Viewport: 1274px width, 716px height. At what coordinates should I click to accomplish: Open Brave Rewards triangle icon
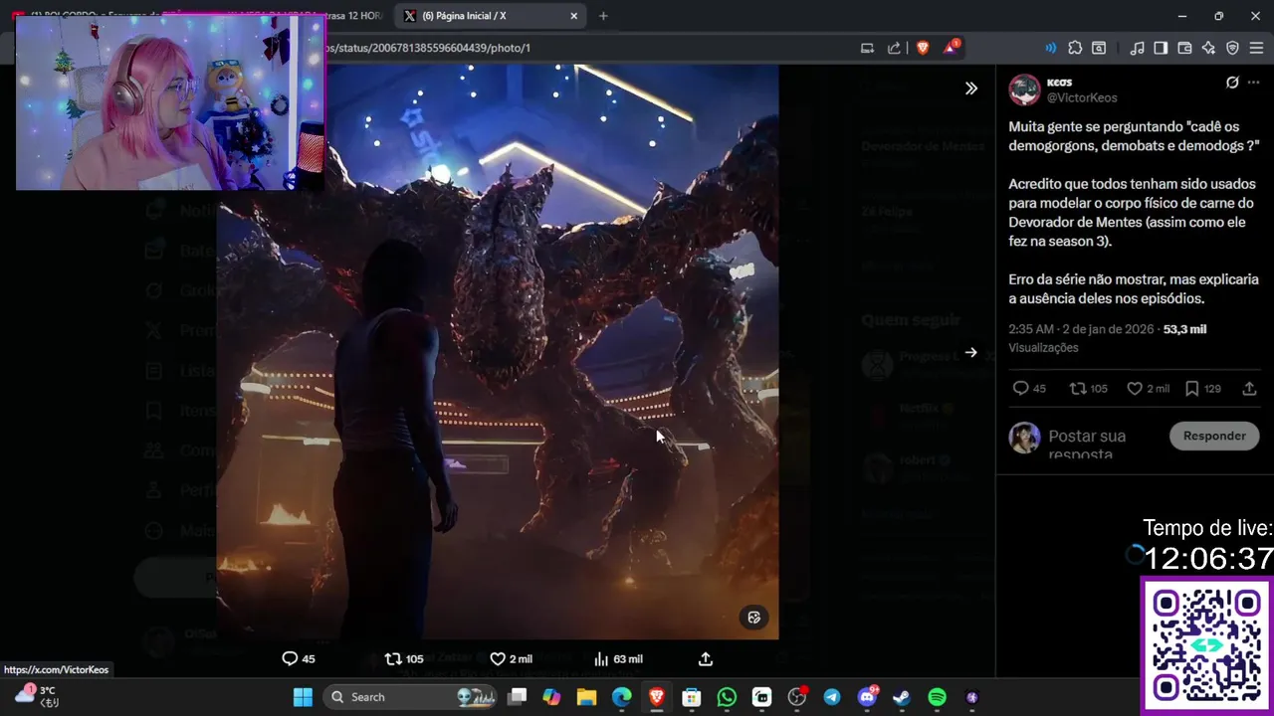[952, 47]
